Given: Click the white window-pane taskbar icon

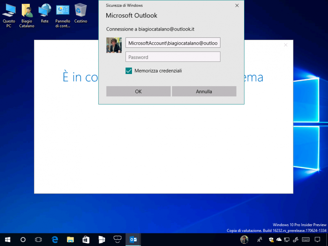Looking at the screenshot, I should click(x=102, y=240).
